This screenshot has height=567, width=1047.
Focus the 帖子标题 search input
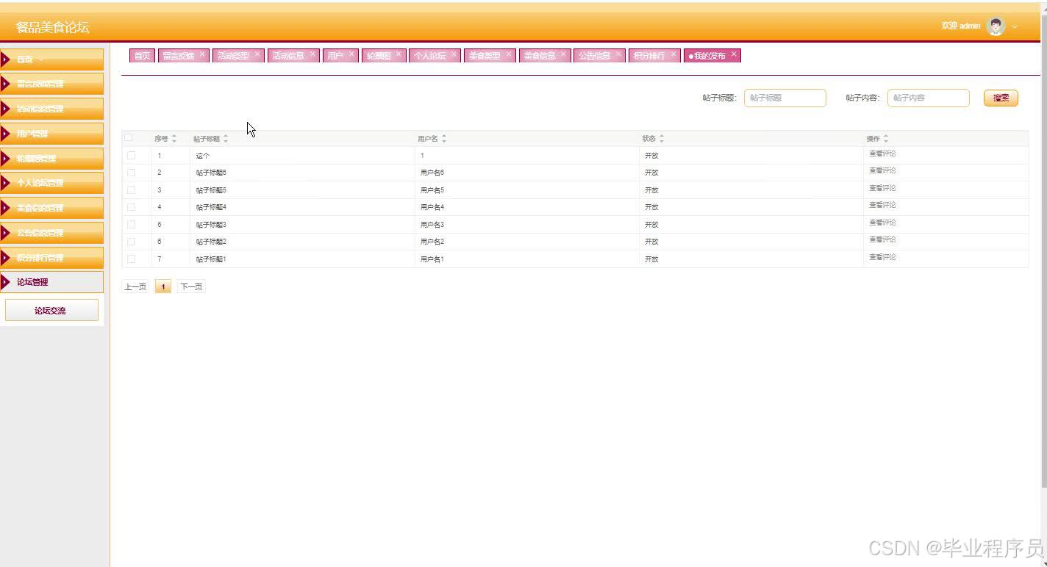coord(785,98)
